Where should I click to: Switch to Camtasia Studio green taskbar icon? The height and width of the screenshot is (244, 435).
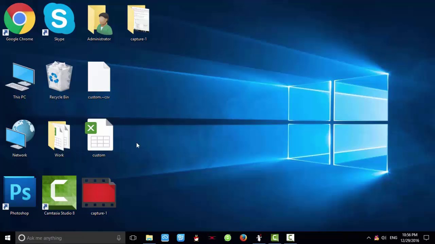coord(275,238)
